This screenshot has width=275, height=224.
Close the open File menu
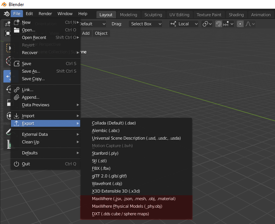17,14
